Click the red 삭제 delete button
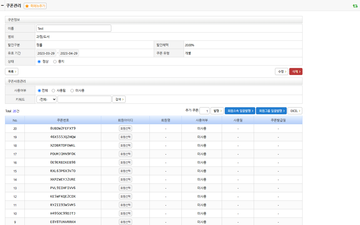Viewport: 360px width, 225px height. tap(296, 71)
